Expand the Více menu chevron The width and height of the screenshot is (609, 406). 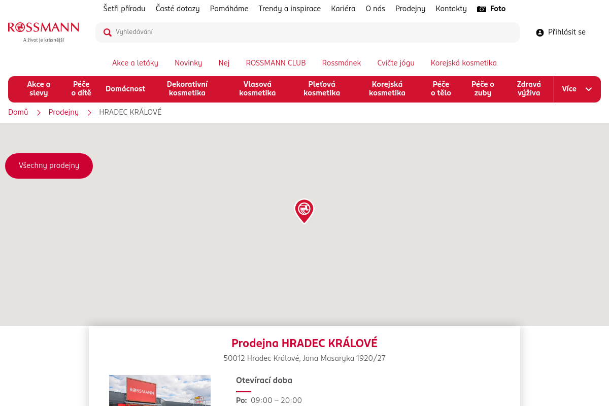pos(589,89)
